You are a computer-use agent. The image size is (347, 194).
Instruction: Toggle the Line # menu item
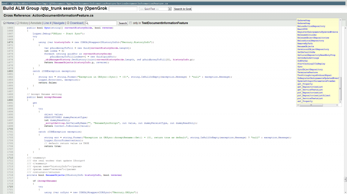click(x=47, y=23)
